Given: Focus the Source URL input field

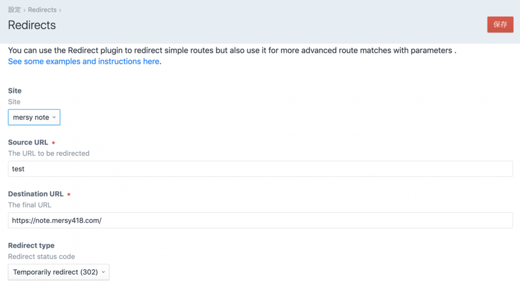Looking at the screenshot, I should coord(260,169).
